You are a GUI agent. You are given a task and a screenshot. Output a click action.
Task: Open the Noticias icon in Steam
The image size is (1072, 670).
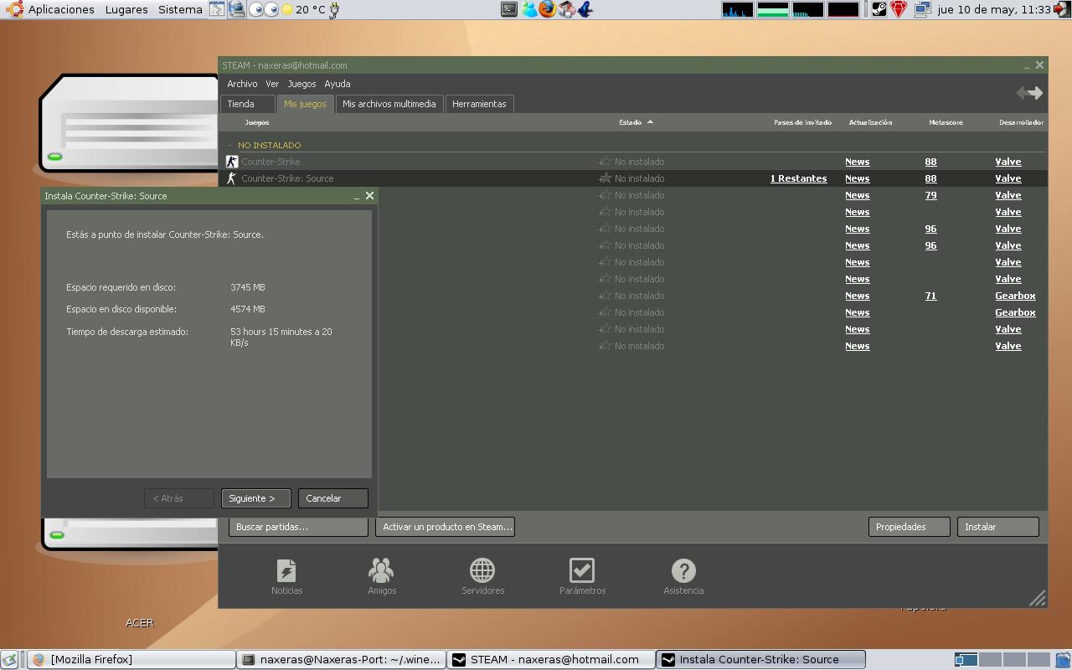coord(286,571)
